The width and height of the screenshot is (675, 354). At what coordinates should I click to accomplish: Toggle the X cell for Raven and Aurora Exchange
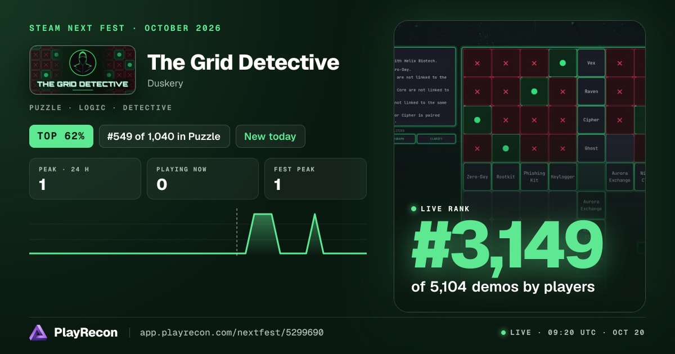(619, 91)
